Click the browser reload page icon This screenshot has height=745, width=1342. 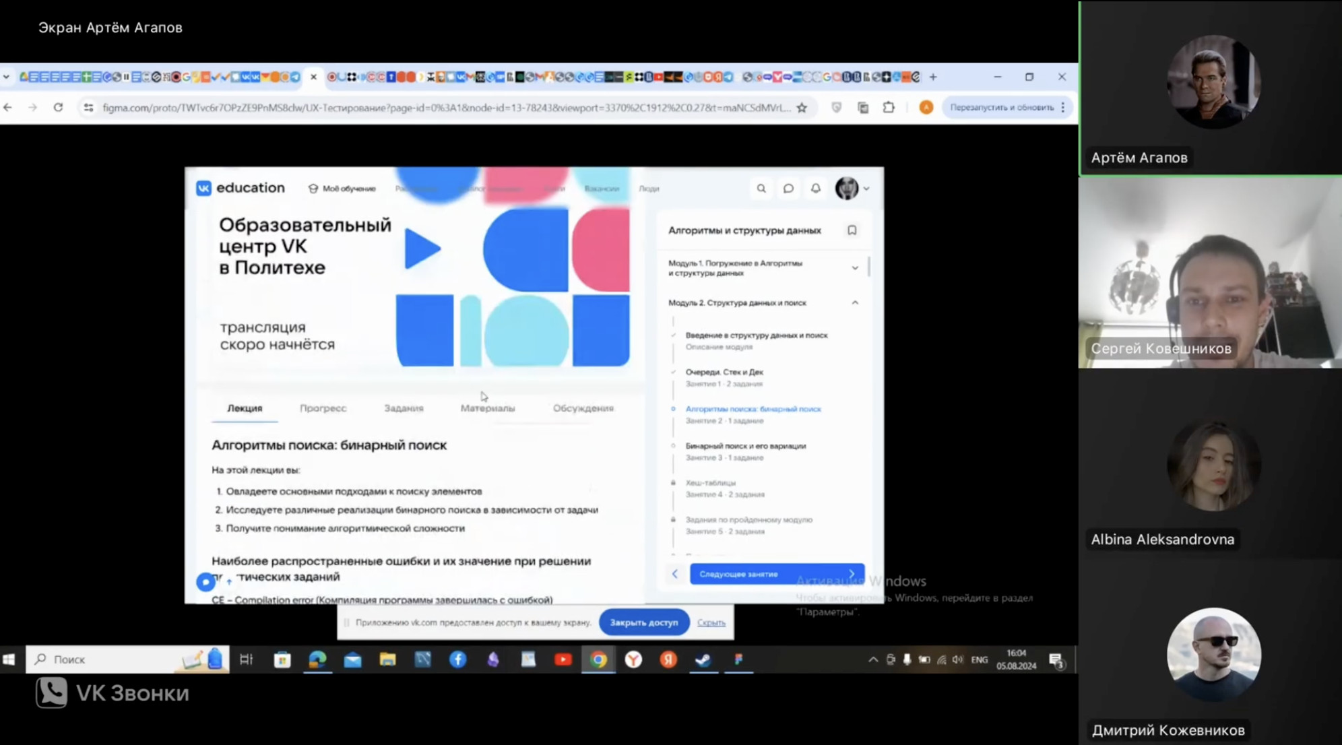(x=59, y=108)
